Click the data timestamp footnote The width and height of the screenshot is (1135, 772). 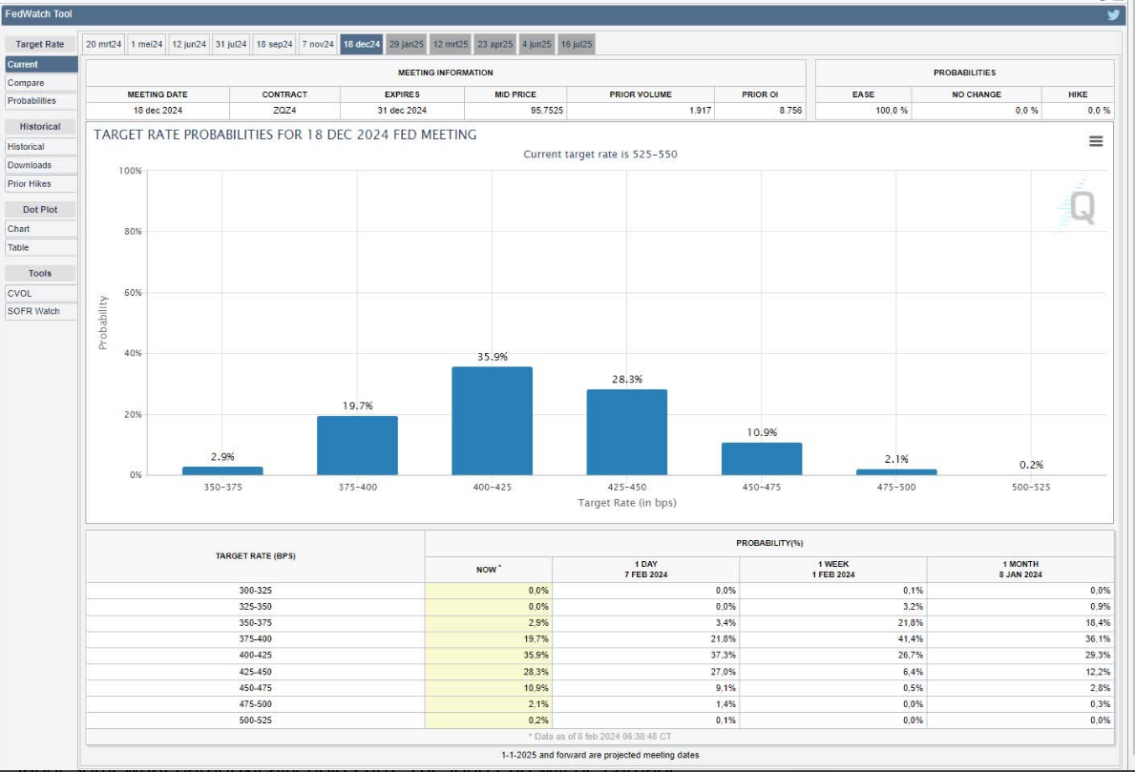click(x=600, y=737)
